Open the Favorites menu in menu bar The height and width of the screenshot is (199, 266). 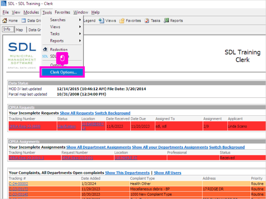coord(62,12)
